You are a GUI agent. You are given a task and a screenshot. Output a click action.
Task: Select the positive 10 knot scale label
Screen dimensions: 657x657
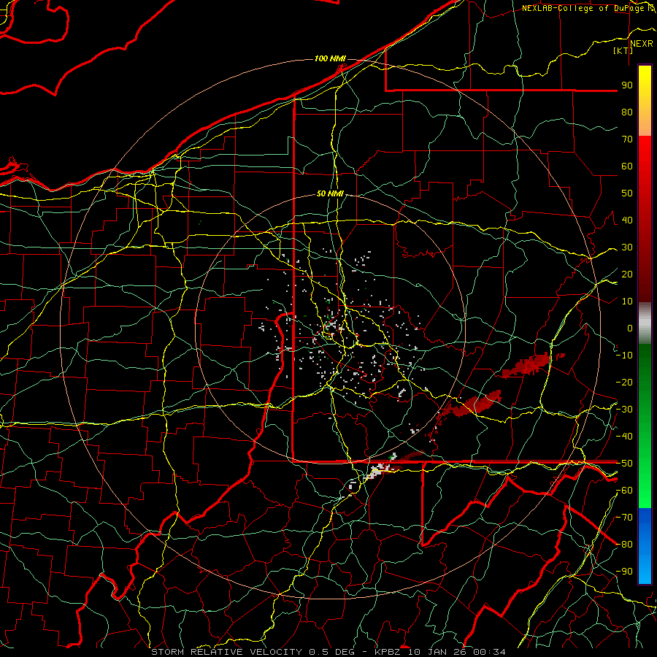pyautogui.click(x=627, y=301)
